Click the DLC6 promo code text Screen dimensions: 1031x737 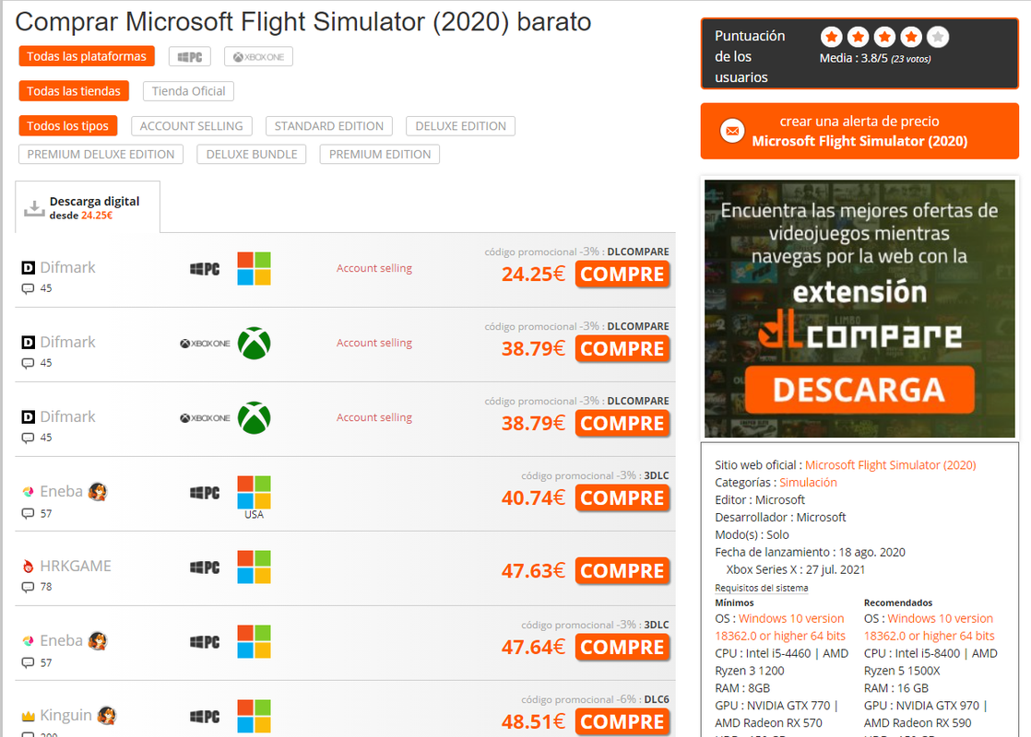(x=657, y=699)
